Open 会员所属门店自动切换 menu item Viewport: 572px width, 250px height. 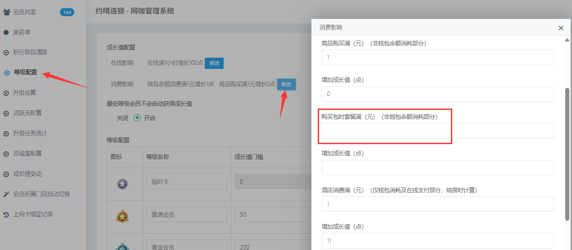click(41, 194)
